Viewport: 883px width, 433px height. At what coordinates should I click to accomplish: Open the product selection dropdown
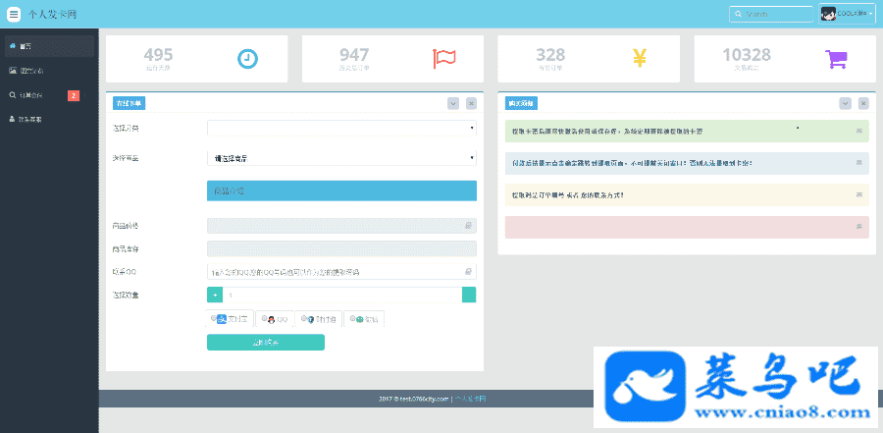tap(341, 158)
